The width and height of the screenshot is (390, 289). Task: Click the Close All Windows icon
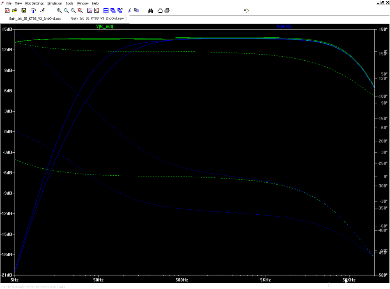120,10
